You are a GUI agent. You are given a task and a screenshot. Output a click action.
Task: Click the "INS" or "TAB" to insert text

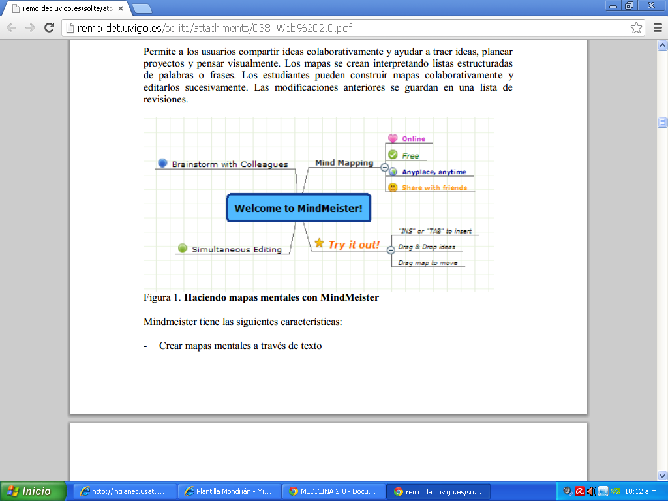(x=435, y=231)
